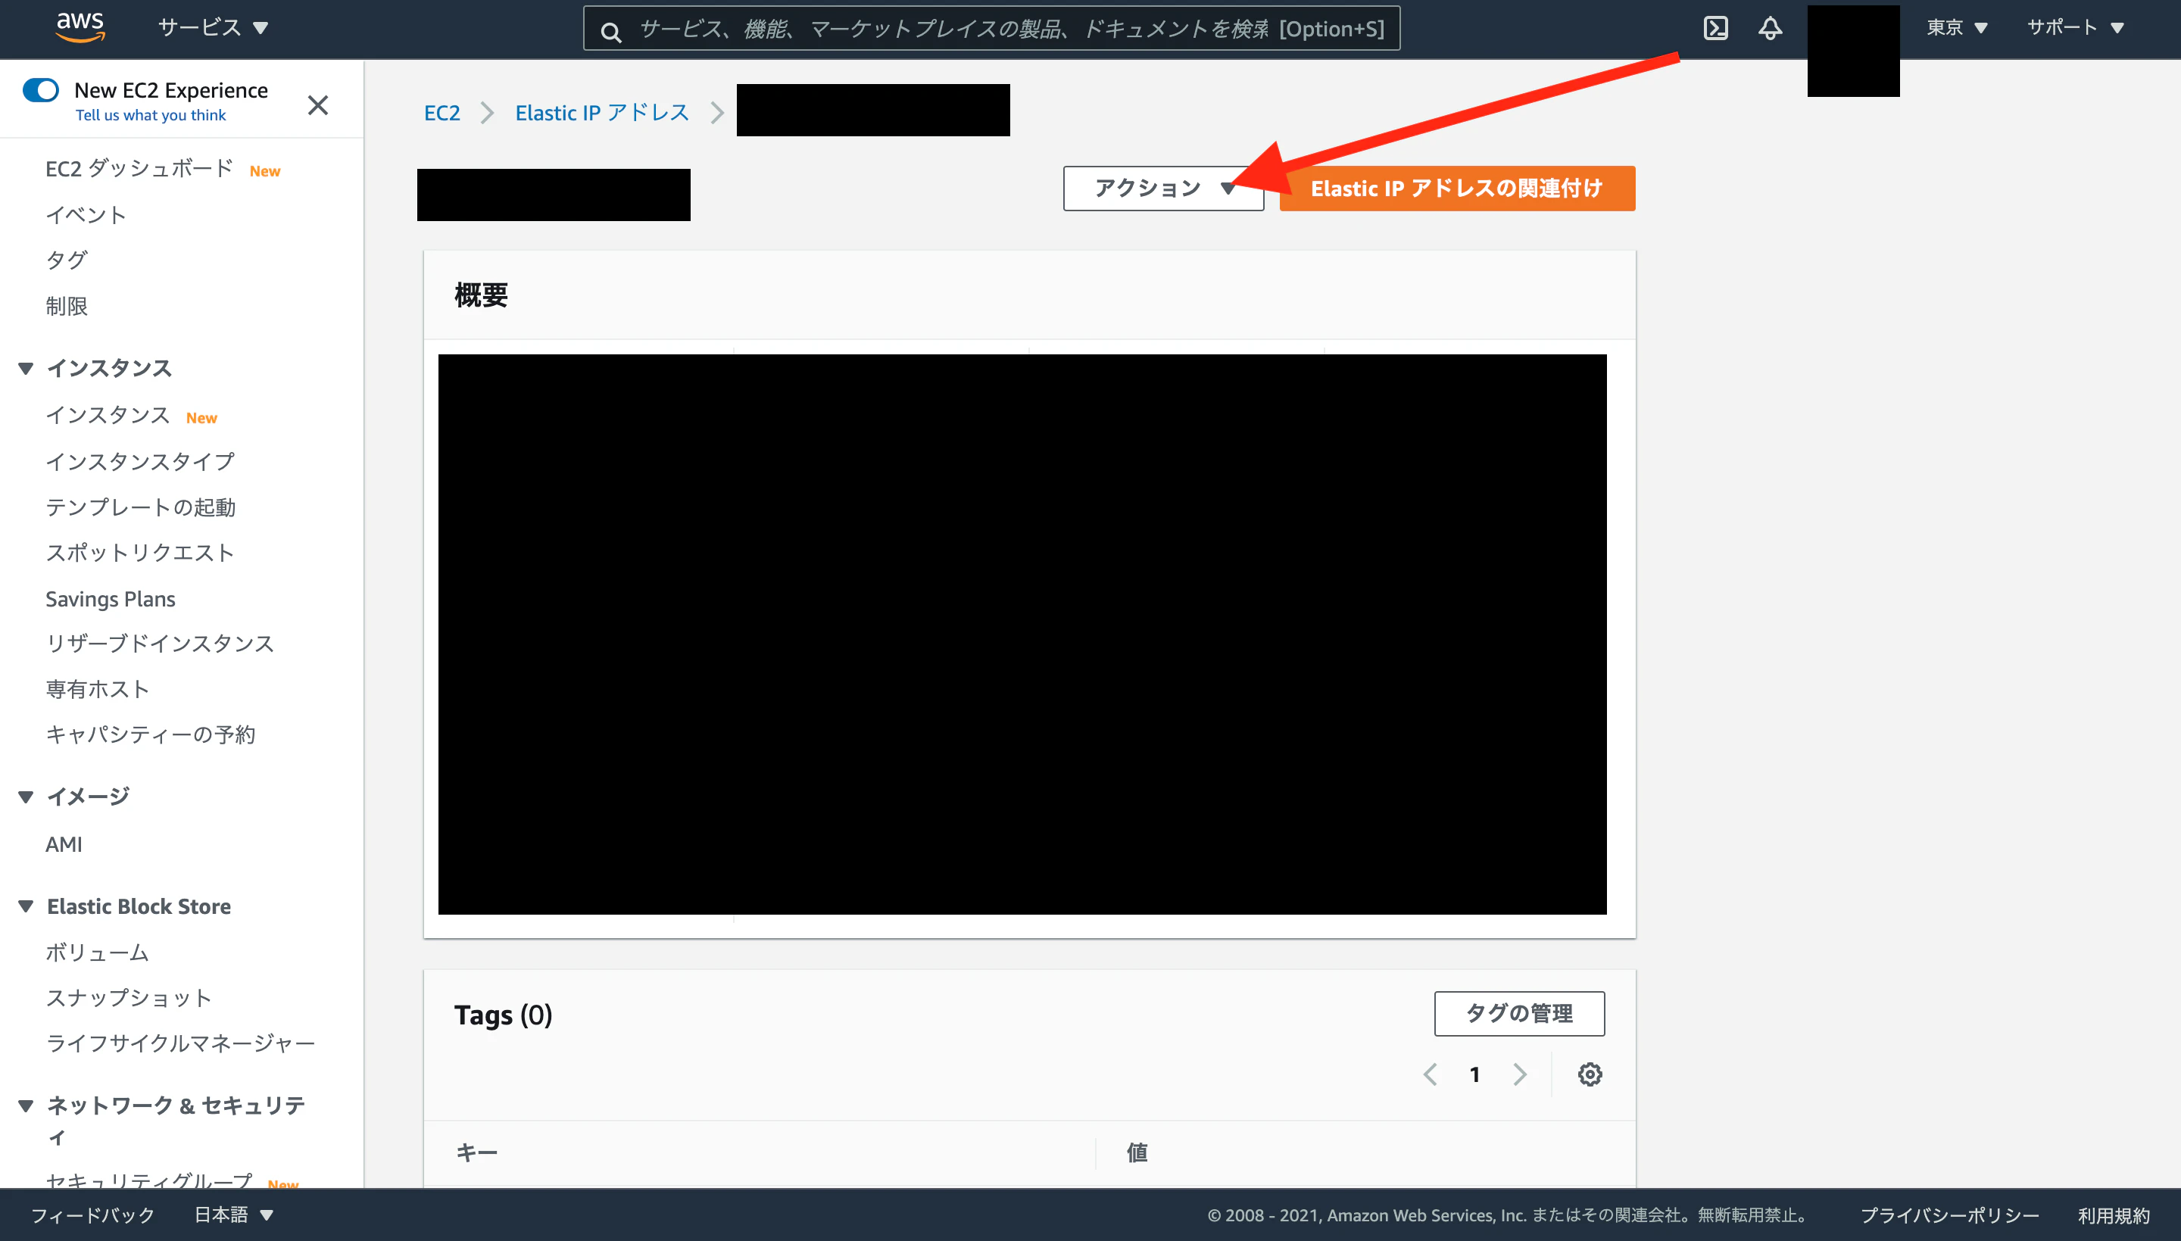Open Savings Plans in sidebar
The image size is (2181, 1241).
coord(111,598)
